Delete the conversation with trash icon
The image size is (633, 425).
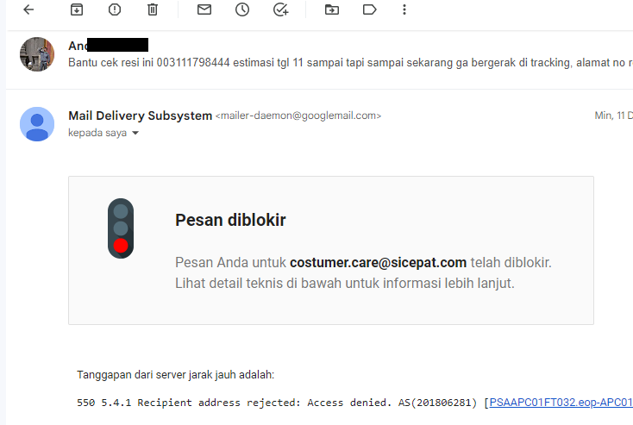coord(153,9)
